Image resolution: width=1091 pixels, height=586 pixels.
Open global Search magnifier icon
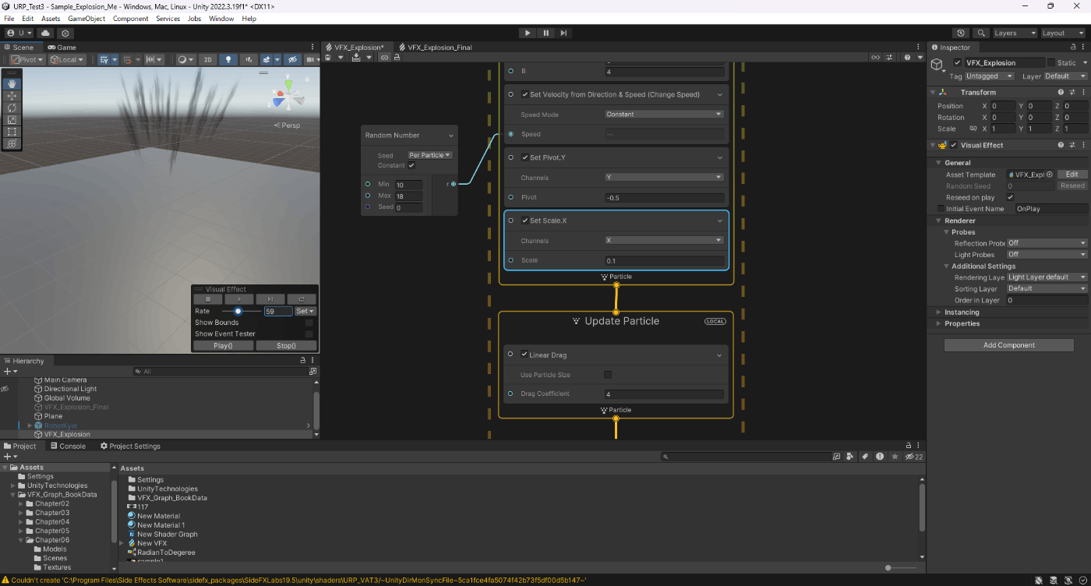981,34
